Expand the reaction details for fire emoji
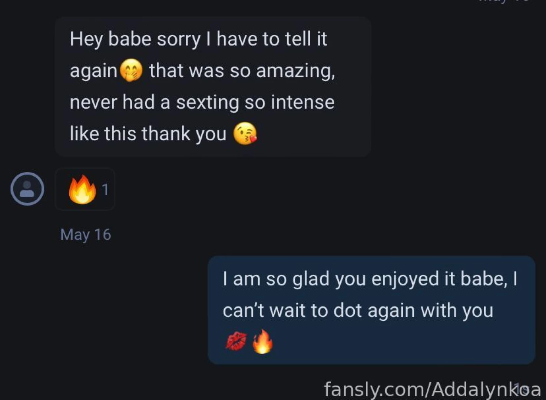 [85, 190]
